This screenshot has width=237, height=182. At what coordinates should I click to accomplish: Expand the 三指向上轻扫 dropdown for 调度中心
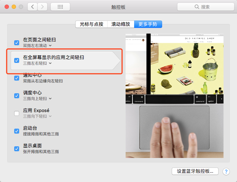point(37,99)
